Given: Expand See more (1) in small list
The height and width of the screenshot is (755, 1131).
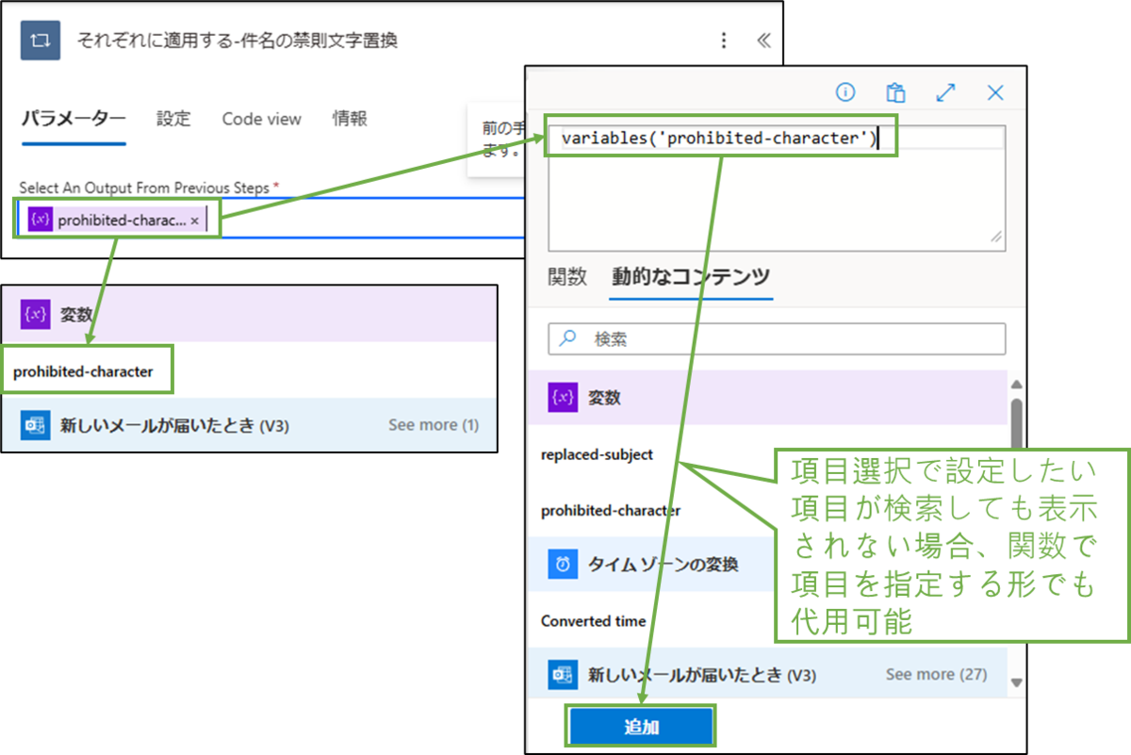Looking at the screenshot, I should point(434,425).
